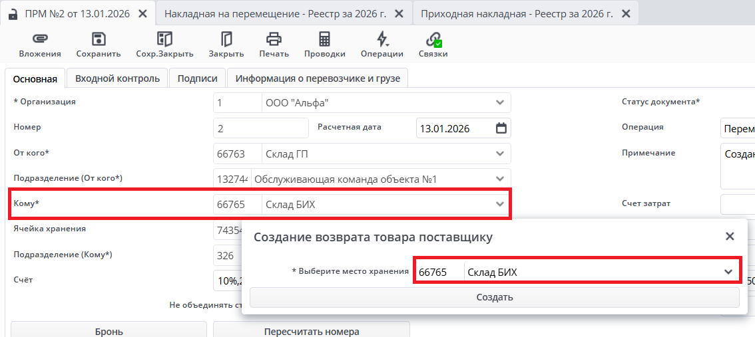
Task: Open the Операции lightning menu
Action: point(382,39)
